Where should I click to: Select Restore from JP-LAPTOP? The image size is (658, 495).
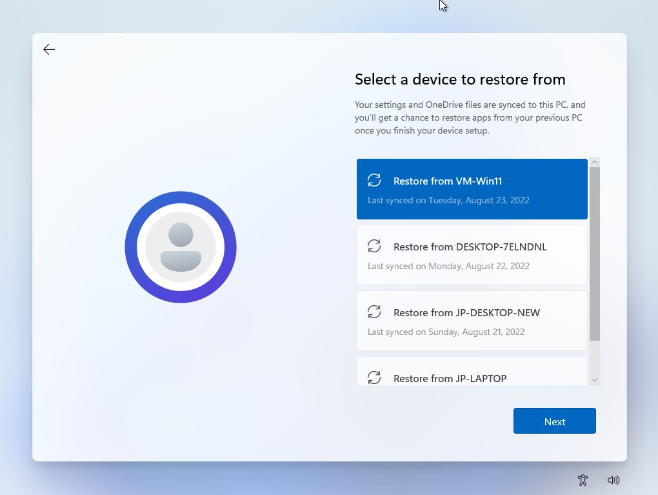(x=472, y=371)
